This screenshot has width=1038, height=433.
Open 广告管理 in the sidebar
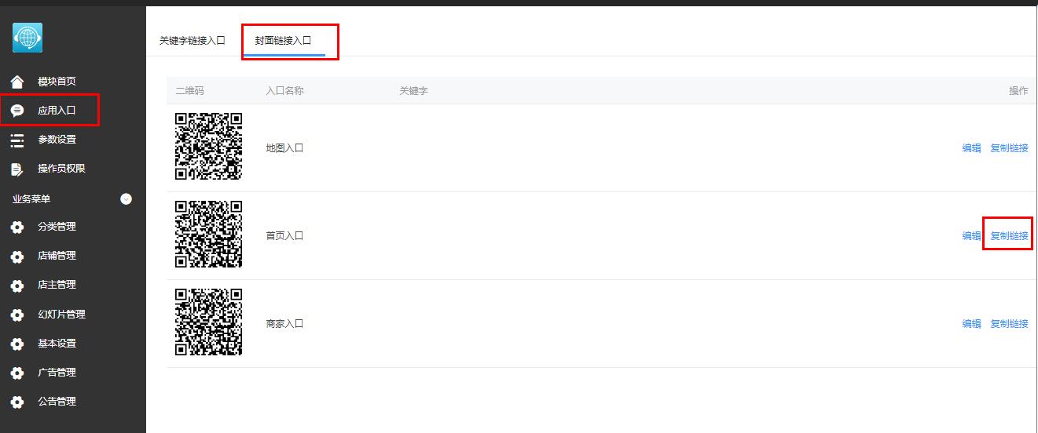[57, 373]
